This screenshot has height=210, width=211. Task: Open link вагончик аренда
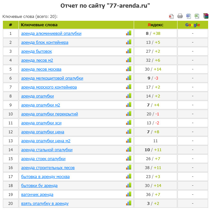[37, 195]
